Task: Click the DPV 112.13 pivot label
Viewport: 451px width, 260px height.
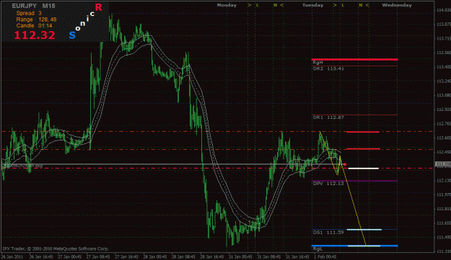Action: (x=328, y=184)
